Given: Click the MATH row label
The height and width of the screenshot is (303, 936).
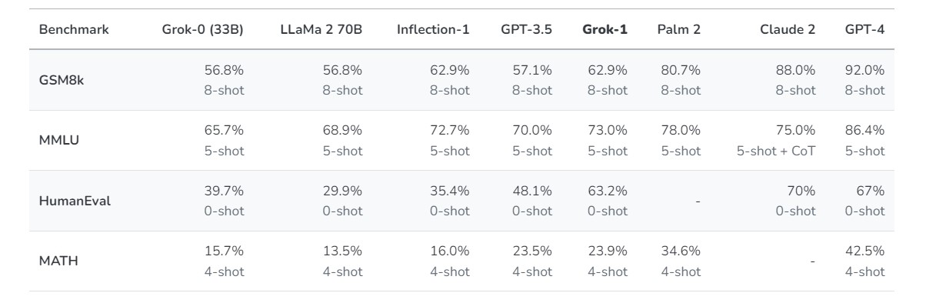Looking at the screenshot, I should [58, 261].
